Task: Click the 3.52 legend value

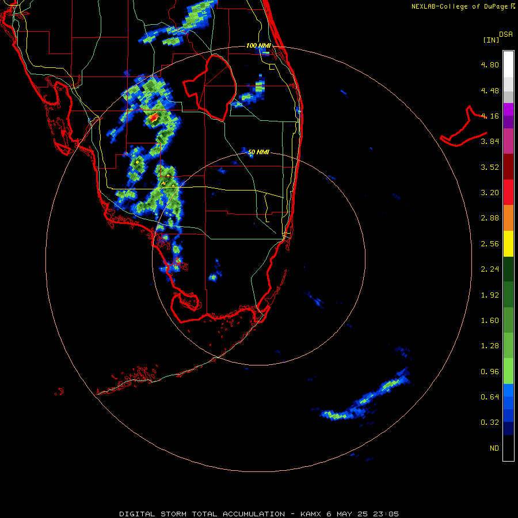Action: tap(490, 167)
